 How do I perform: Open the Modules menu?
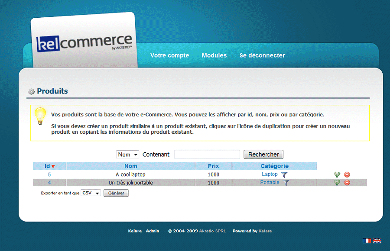pos(214,55)
